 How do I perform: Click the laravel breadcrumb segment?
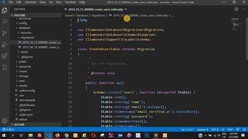[69, 15]
